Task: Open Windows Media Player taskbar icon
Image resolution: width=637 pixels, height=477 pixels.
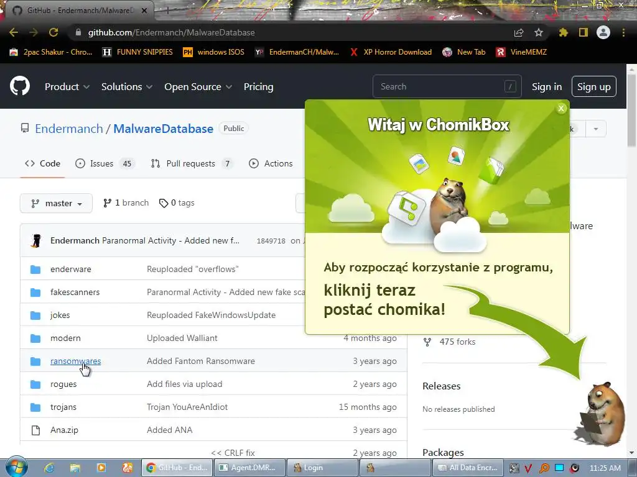Action: click(101, 468)
